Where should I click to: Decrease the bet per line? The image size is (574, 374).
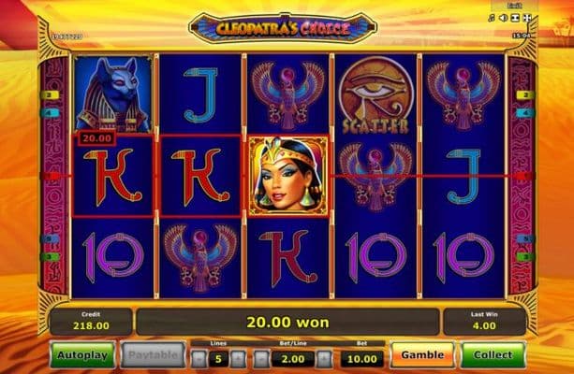point(261,359)
